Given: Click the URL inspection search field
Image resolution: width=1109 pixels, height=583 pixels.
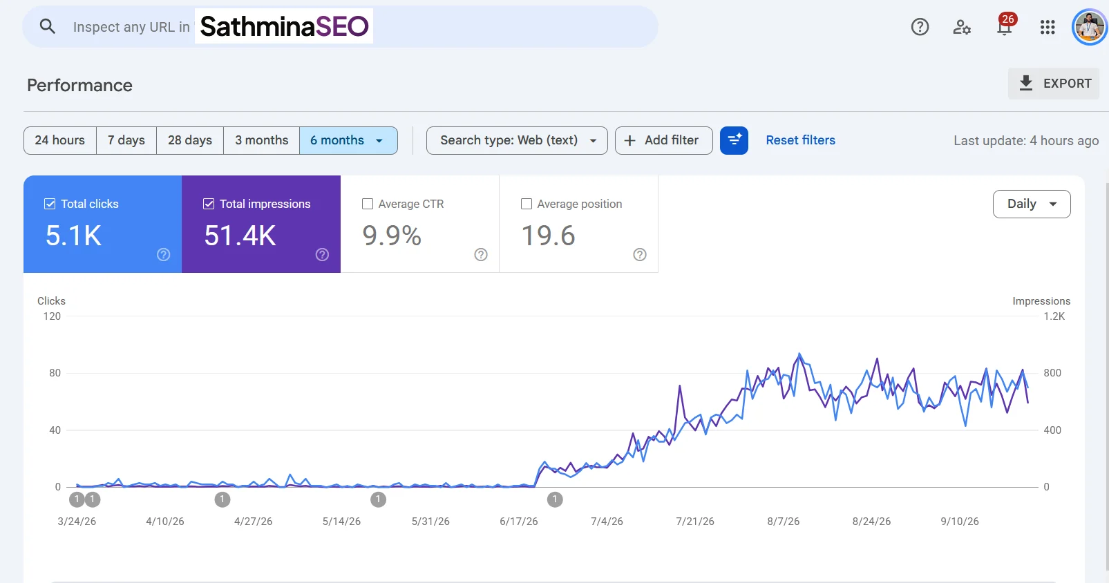Looking at the screenshot, I should pyautogui.click(x=341, y=27).
